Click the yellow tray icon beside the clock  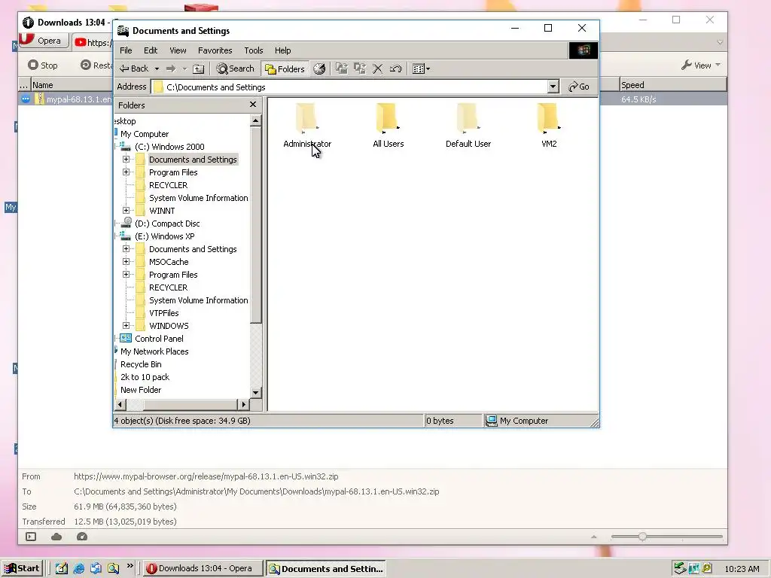(x=707, y=569)
